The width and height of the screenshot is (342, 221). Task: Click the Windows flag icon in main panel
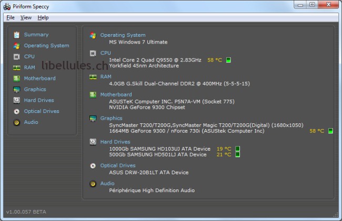(93, 35)
